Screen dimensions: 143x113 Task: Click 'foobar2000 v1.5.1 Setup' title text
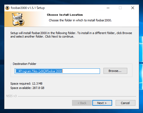[x=28, y=8]
